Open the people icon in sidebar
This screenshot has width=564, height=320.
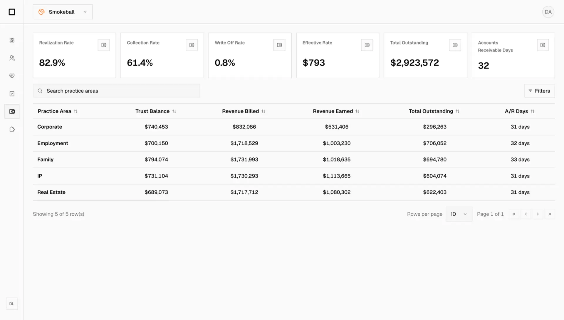tap(12, 58)
